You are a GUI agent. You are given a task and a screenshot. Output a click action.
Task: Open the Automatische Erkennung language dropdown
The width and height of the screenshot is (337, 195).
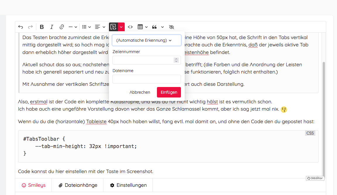tap(146, 40)
